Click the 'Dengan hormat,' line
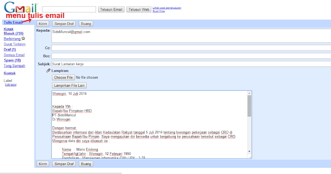This screenshot has height=174, width=331. (x=65, y=128)
